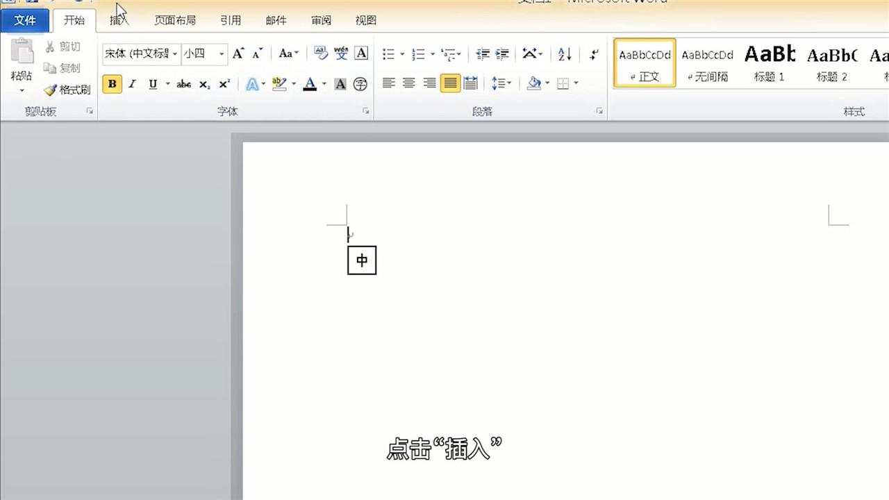Click the Copy (复制) button

point(63,68)
